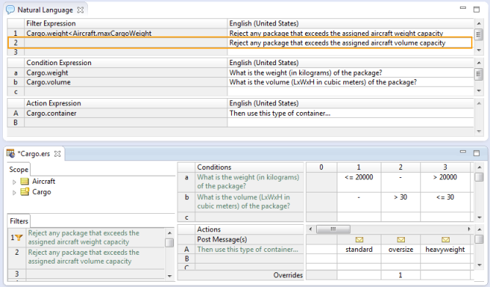Click the post message envelope icon in column 1
This screenshot has width=490, height=287.
pos(359,239)
